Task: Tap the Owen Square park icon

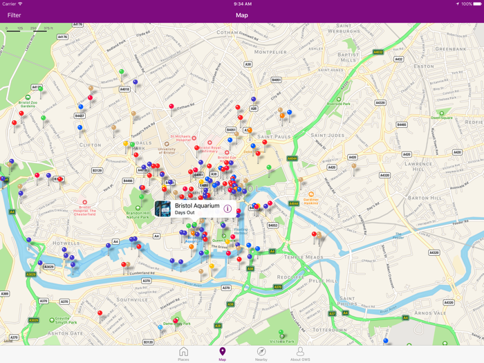Action: [x=442, y=113]
